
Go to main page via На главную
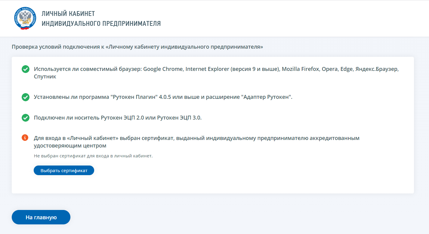click(x=41, y=217)
